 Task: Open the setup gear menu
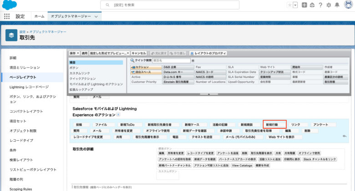click(329, 5)
